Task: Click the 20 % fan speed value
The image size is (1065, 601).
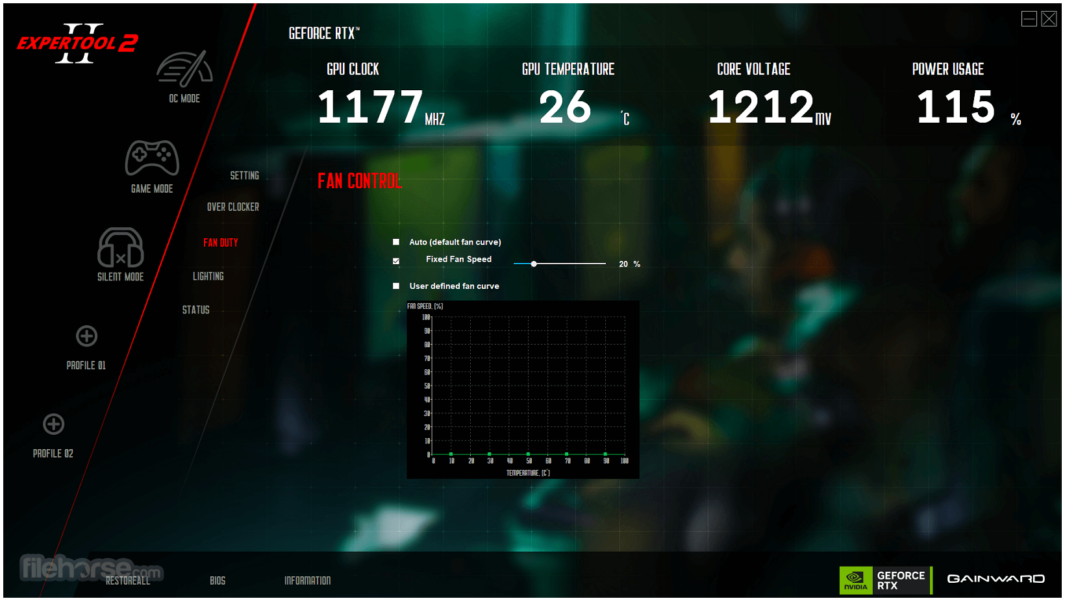Action: 629,264
